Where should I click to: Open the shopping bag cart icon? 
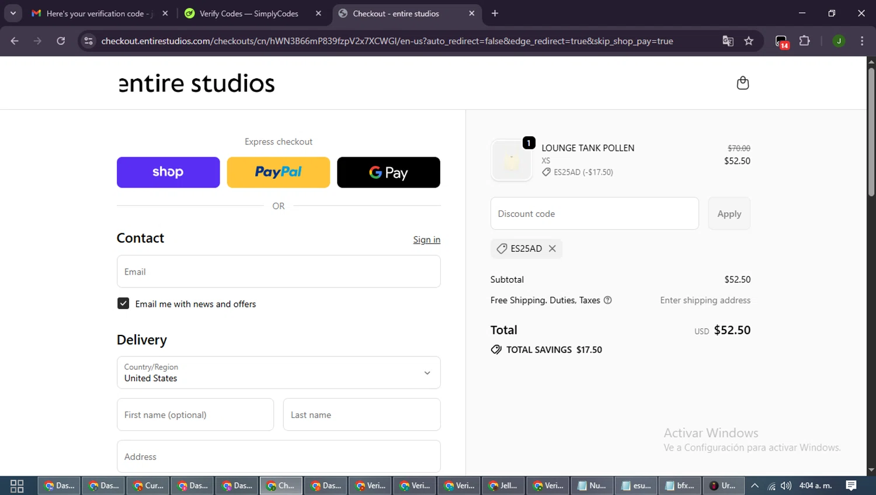pyautogui.click(x=742, y=83)
